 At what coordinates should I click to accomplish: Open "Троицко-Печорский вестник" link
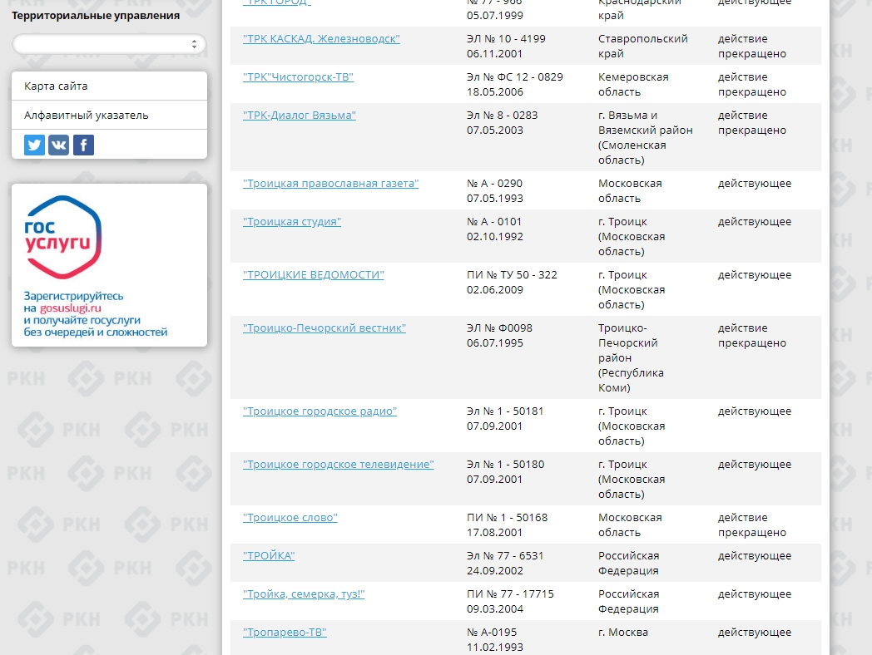click(x=324, y=328)
